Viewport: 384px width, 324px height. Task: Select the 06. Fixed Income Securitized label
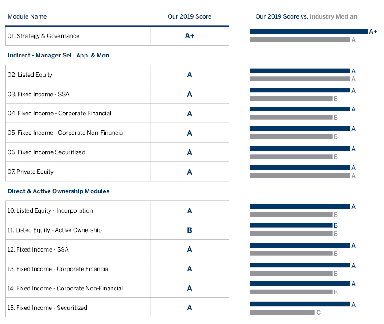pyautogui.click(x=47, y=152)
